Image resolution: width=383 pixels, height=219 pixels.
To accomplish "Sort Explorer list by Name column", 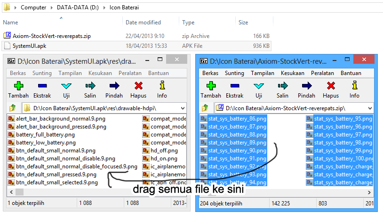I will click(10, 23).
